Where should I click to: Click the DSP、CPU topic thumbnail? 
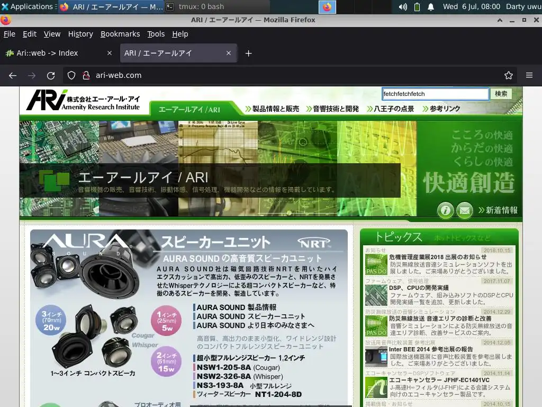click(376, 295)
